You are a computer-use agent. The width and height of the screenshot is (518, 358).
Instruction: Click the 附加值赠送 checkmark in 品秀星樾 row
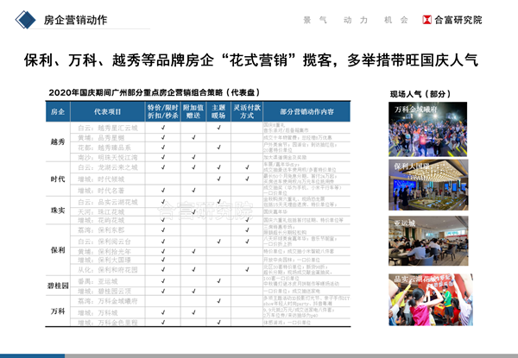193,137
